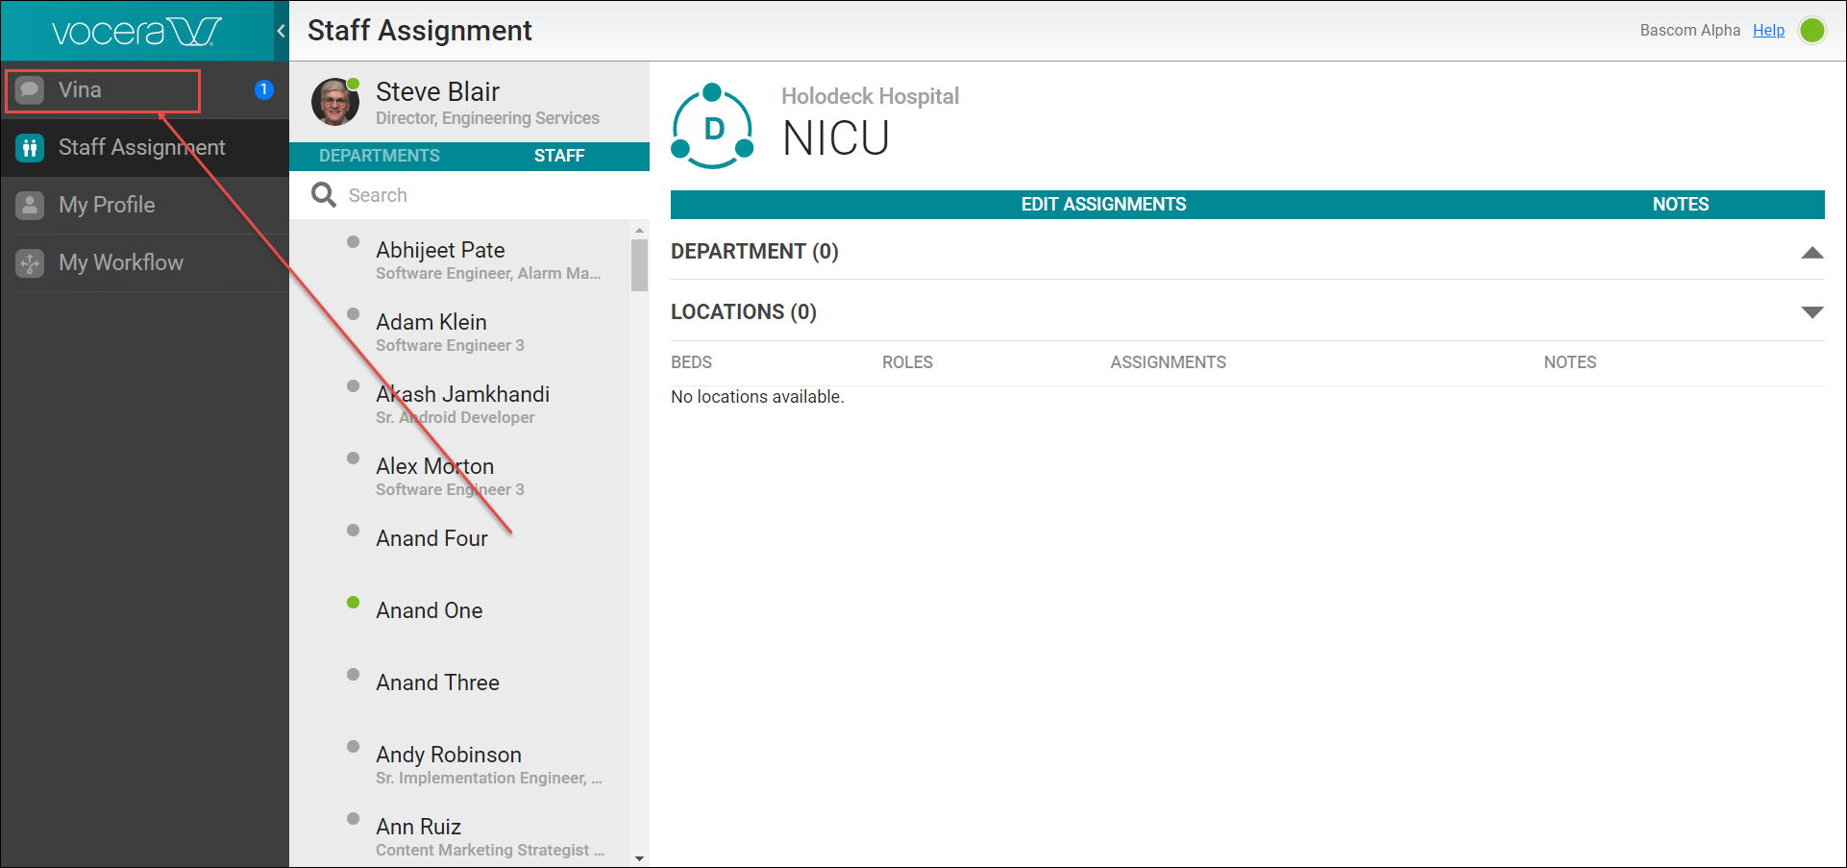Switch to the DEPARTMENTS tab
This screenshot has height=868, width=1847.
pos(379,155)
